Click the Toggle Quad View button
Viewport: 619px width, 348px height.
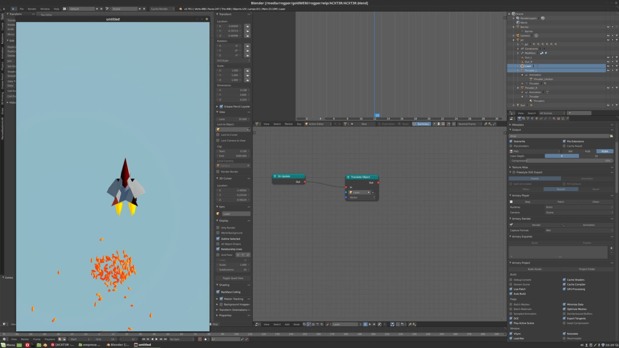pyautogui.click(x=233, y=278)
